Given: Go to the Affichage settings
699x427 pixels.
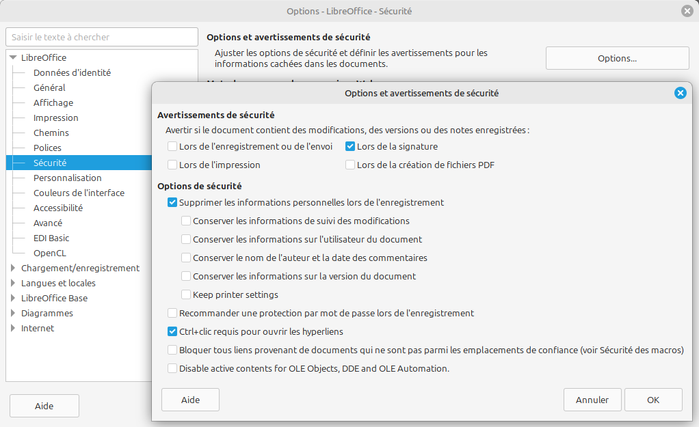Looking at the screenshot, I should pyautogui.click(x=53, y=103).
